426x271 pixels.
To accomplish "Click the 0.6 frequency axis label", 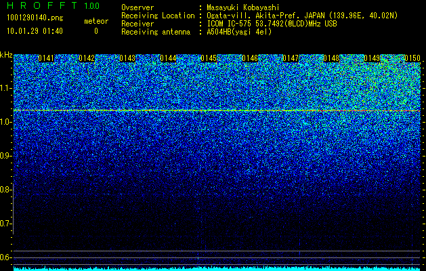I will click(5, 257).
